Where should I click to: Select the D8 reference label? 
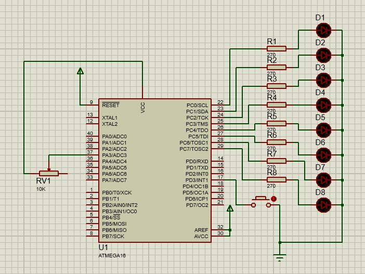tap(320, 192)
